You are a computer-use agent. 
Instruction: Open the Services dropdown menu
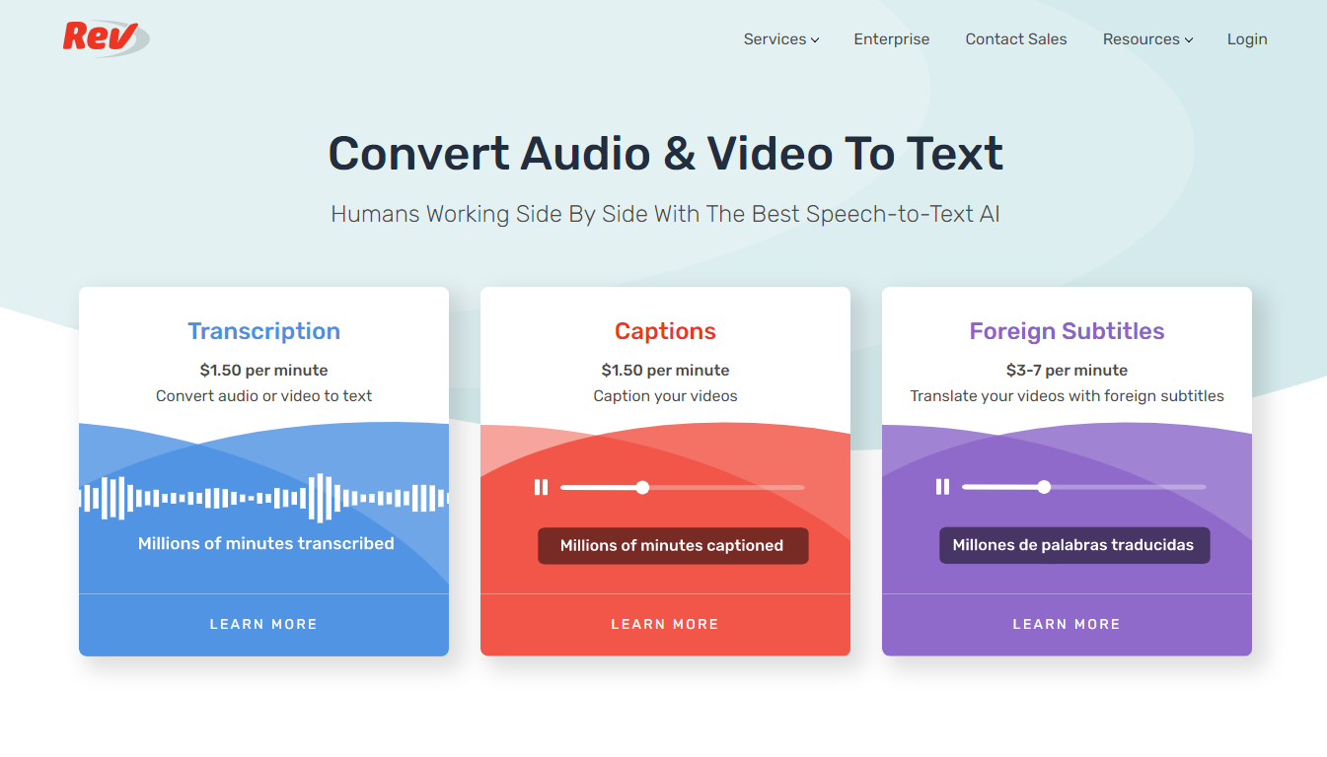tap(781, 39)
